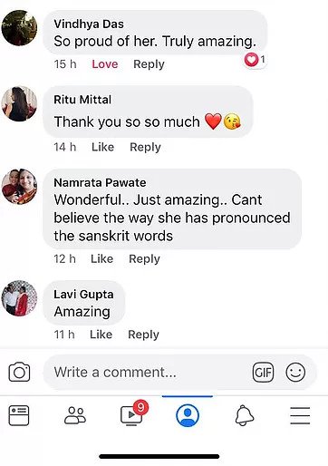Open Ritu Mittal's profile picture

[19, 103]
